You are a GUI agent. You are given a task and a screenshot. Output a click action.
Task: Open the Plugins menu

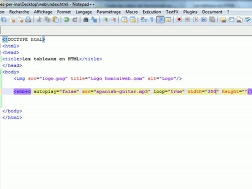tap(190, 12)
